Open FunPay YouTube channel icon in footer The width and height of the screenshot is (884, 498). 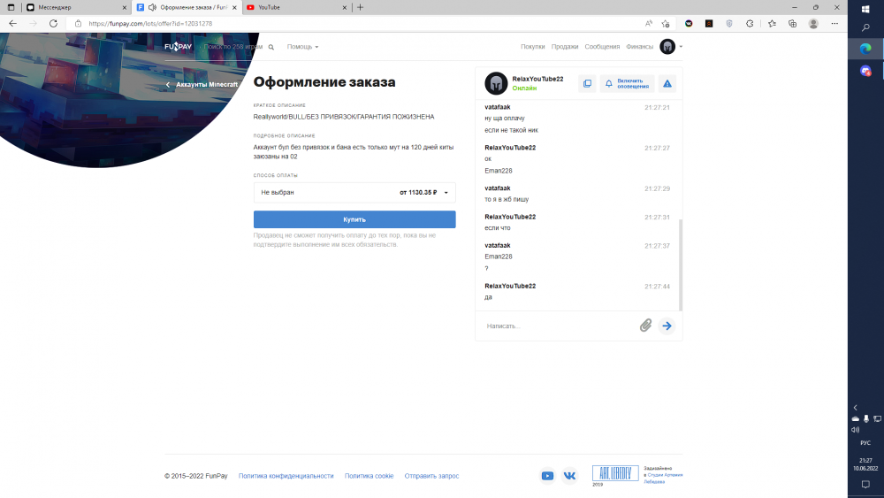tap(547, 476)
